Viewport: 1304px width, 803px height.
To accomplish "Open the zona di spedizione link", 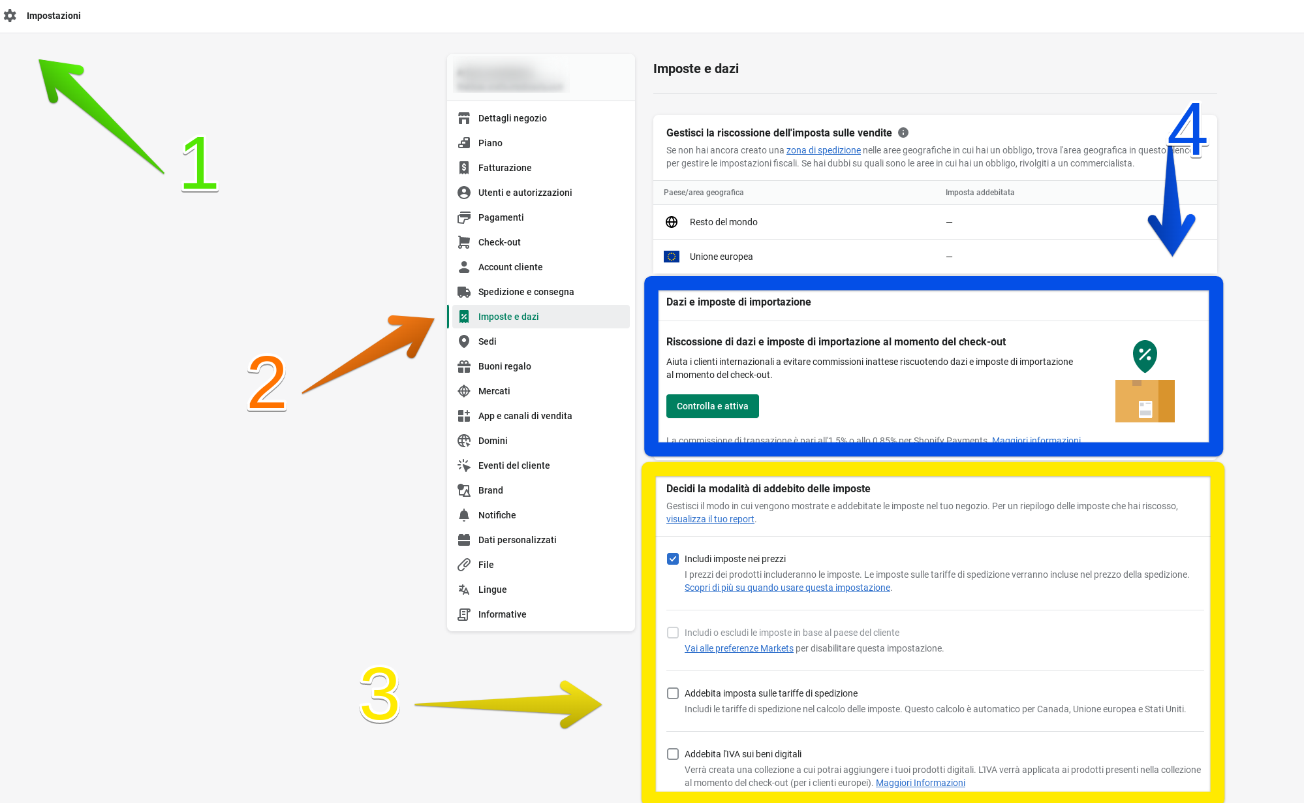I will (x=823, y=150).
